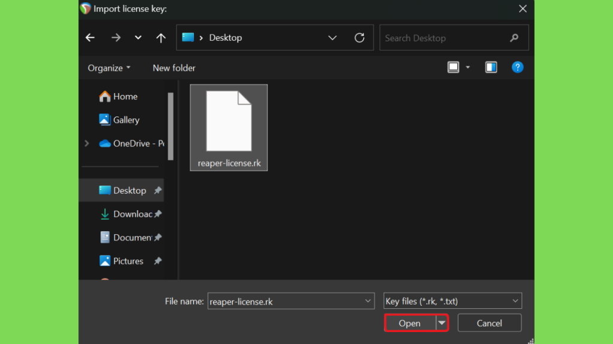
Task: Expand the OneDrive tree node
Action: 87,143
